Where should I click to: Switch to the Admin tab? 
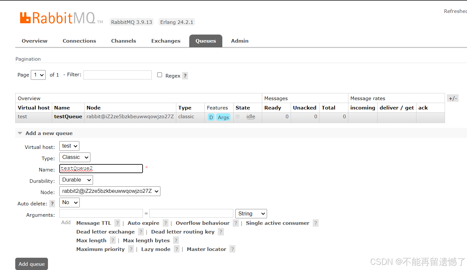[240, 41]
